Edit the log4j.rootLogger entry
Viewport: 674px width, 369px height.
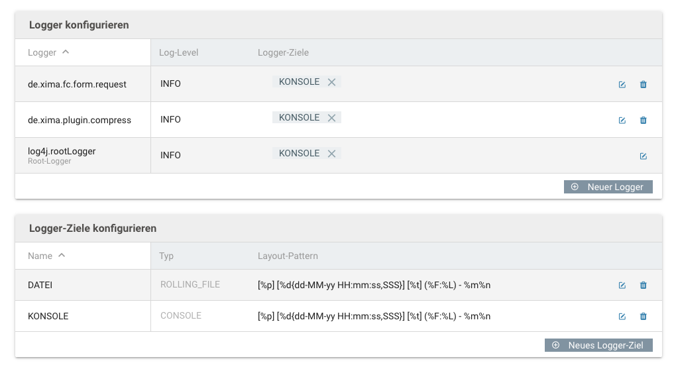point(643,156)
